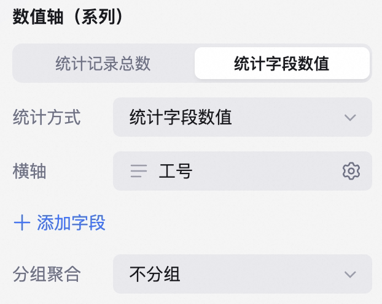Click the 分组聚合 label

(47, 274)
